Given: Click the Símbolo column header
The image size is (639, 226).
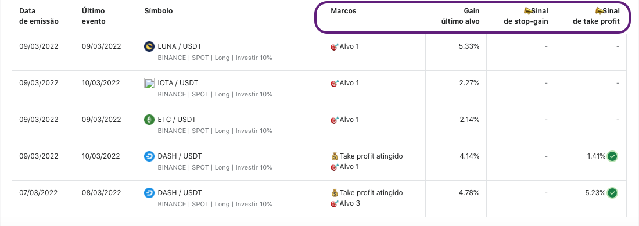Looking at the screenshot, I should [x=158, y=11].
